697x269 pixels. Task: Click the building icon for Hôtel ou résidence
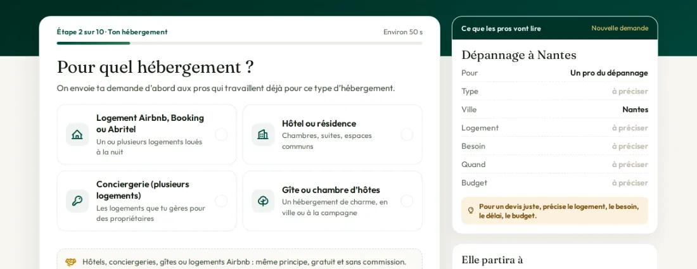(263, 134)
